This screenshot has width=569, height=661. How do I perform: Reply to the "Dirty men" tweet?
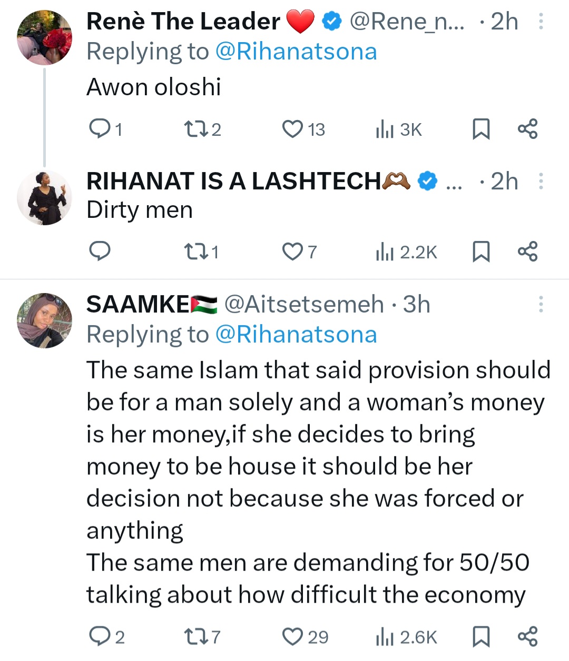tap(100, 252)
